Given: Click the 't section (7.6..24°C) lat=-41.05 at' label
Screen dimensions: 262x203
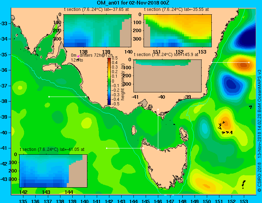Looking at the screenshot, I should click(52, 149).
